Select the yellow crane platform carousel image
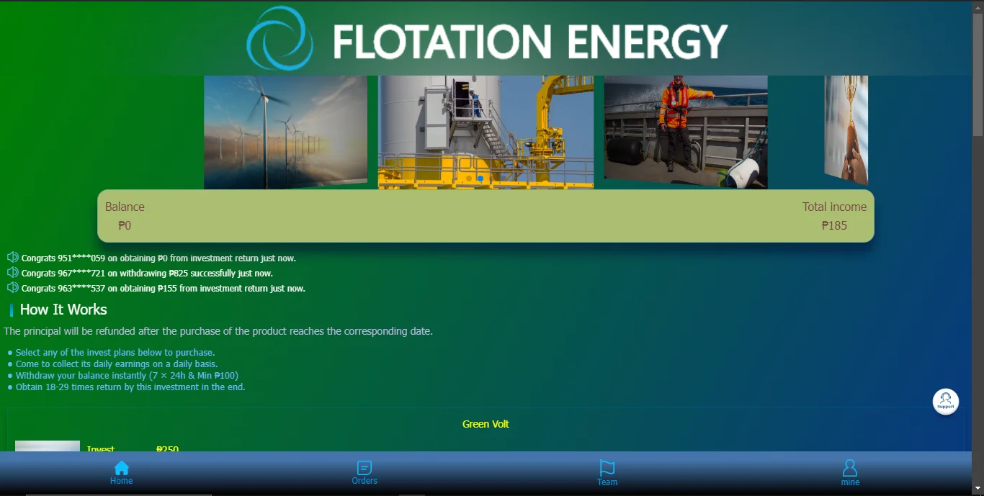This screenshot has height=496, width=984. click(x=486, y=132)
